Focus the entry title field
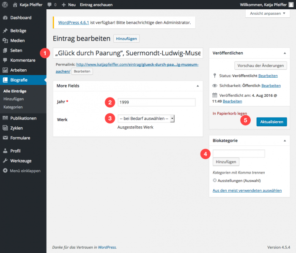296x253 pixels. [128, 53]
